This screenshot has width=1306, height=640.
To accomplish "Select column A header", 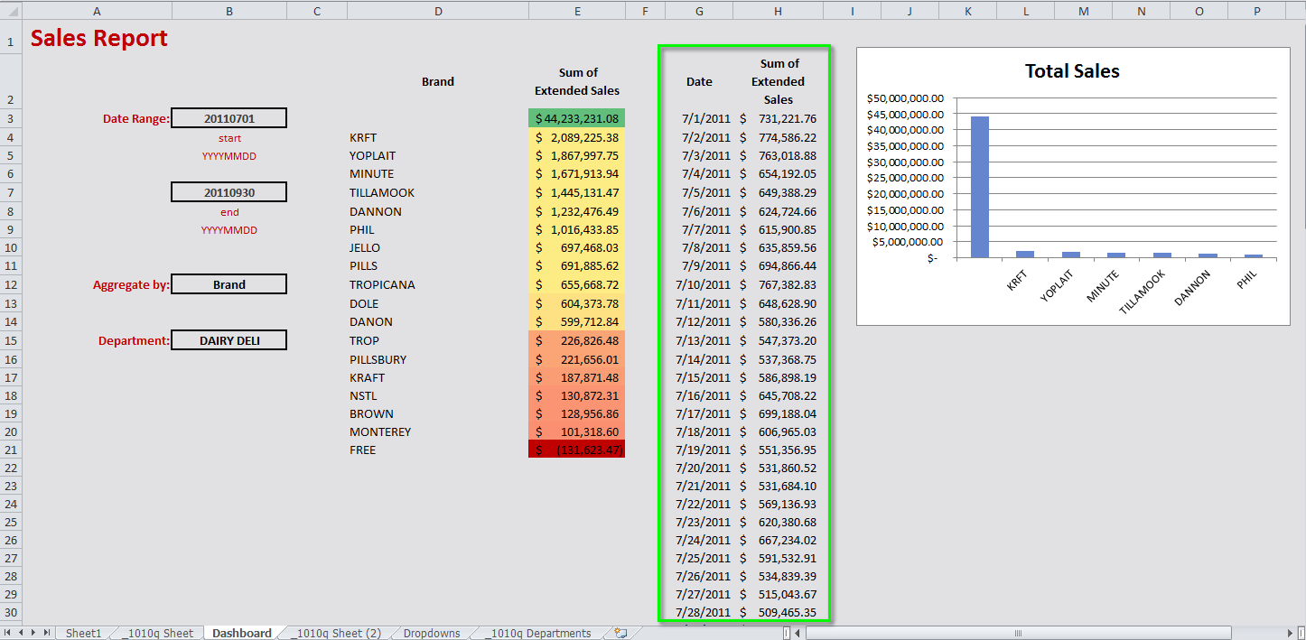I will point(97,11).
